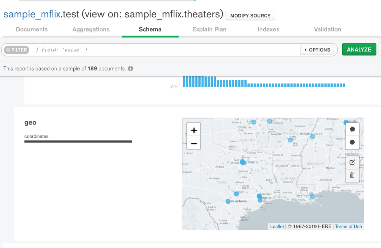Click the ANALYZE button
Viewport: 381px width, 248px height.
point(359,49)
